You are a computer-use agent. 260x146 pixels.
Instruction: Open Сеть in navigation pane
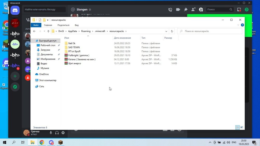point(41,87)
